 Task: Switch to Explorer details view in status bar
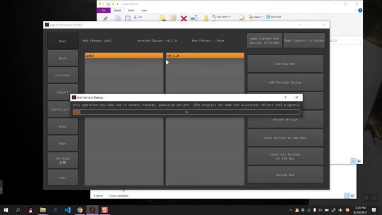click(353, 161)
